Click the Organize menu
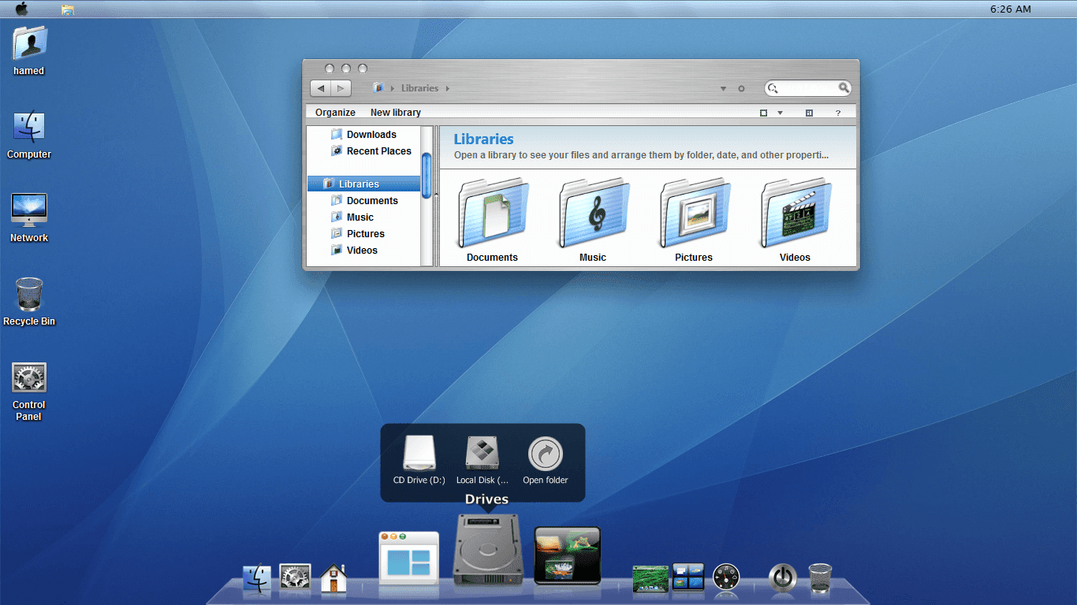Screen dimensions: 1077x605 [334, 113]
